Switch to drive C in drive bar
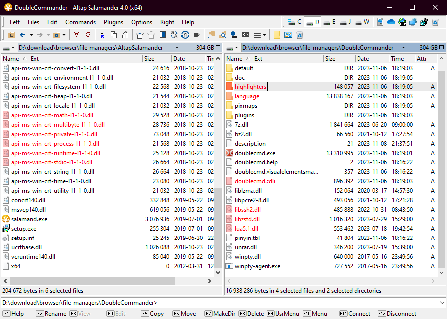The width and height of the screenshot is (447, 319). [x=294, y=22]
